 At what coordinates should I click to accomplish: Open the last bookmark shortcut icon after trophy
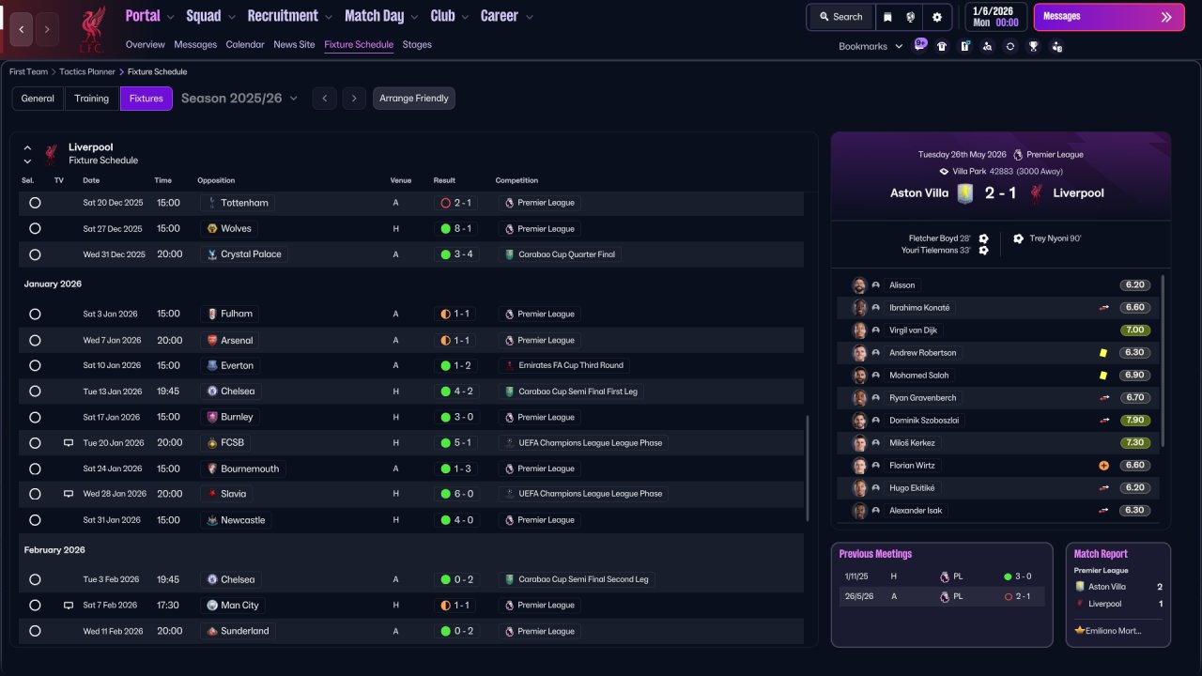coord(1056,46)
